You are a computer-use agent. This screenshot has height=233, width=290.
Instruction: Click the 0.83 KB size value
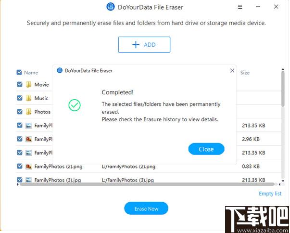coord(251,167)
